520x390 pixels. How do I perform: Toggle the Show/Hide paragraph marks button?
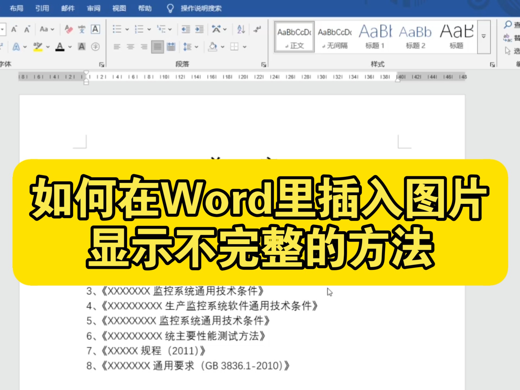tap(257, 29)
